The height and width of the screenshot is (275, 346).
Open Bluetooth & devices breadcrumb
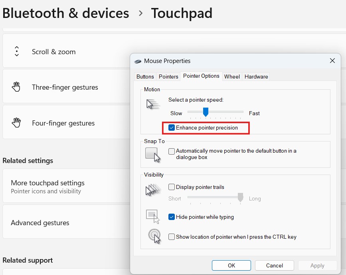pyautogui.click(x=66, y=13)
